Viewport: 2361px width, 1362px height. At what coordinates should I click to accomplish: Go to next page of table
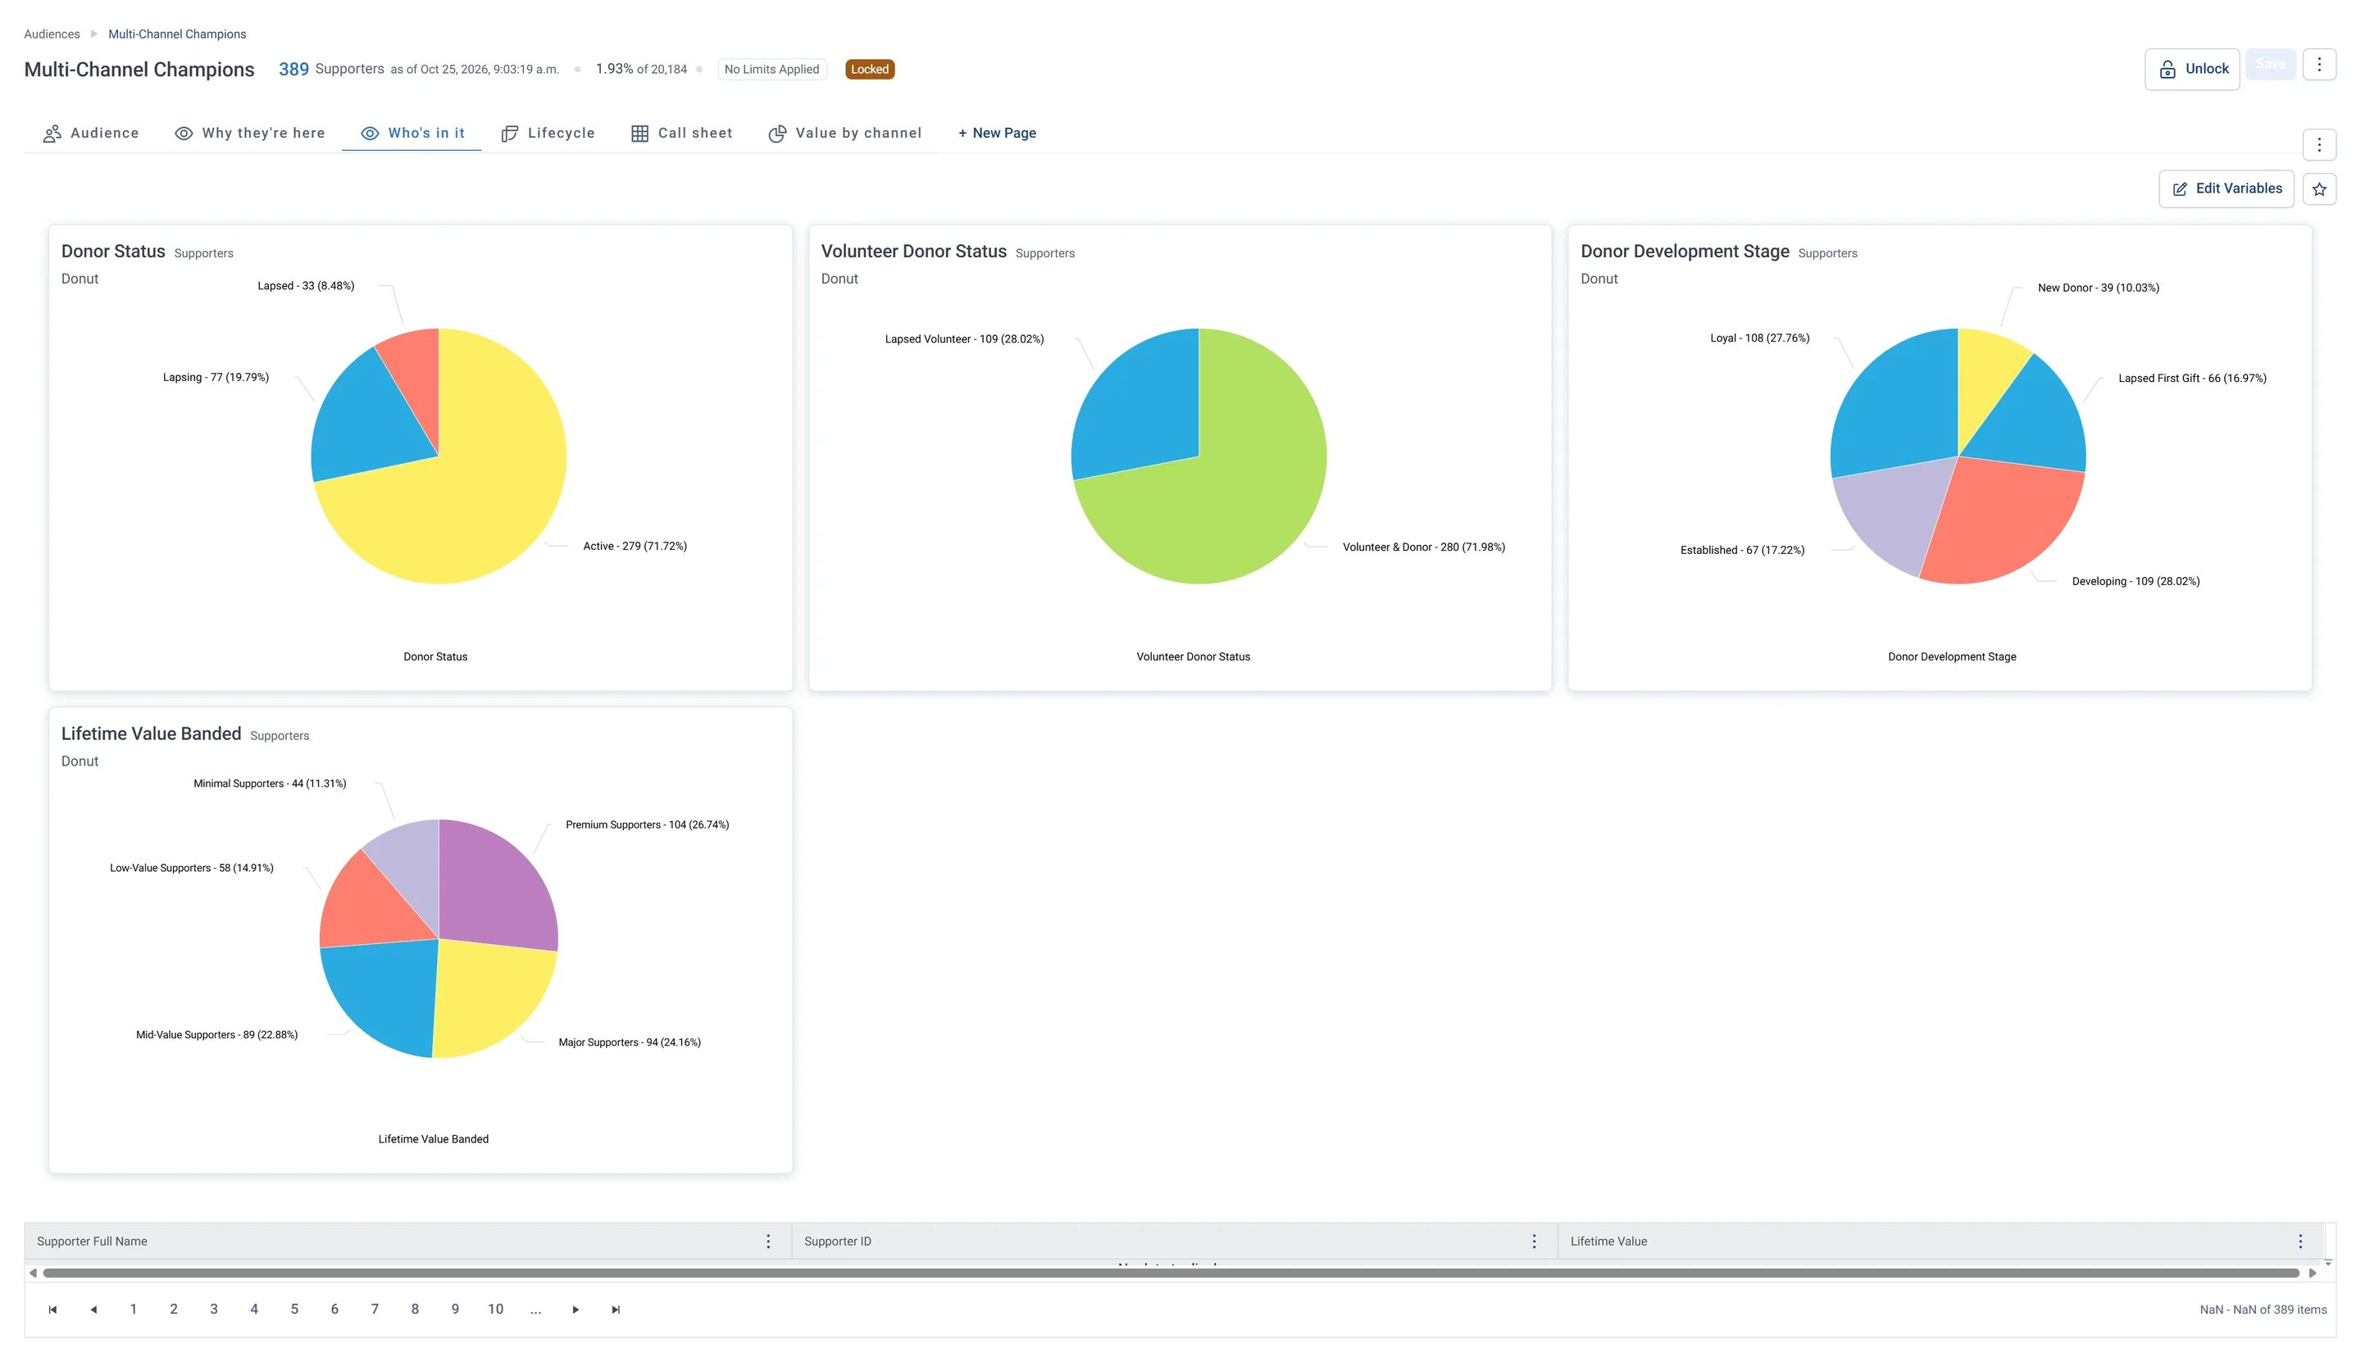[x=575, y=1309]
